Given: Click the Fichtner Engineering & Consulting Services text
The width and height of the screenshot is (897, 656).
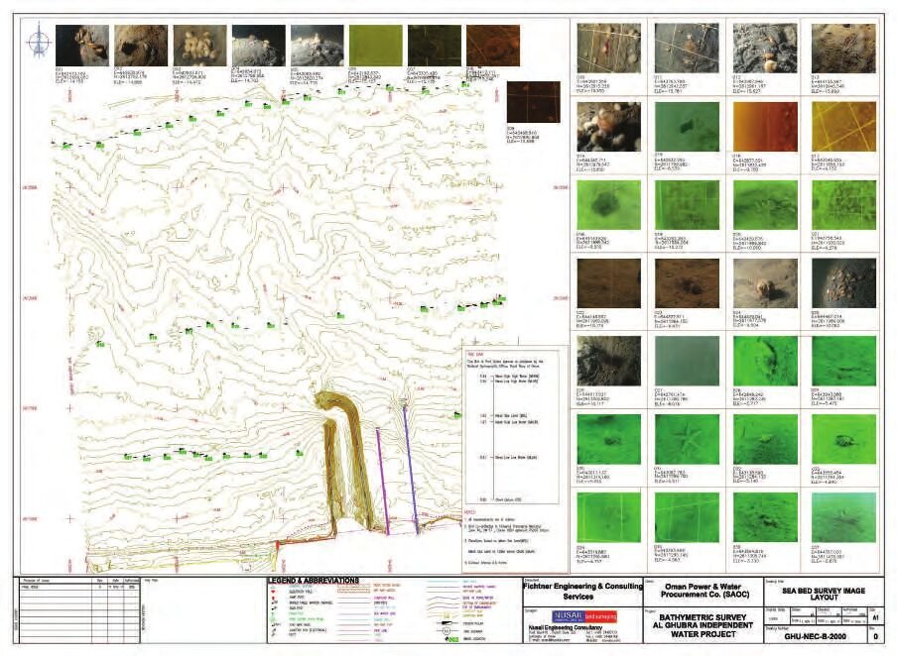Looking at the screenshot, I should click(582, 592).
